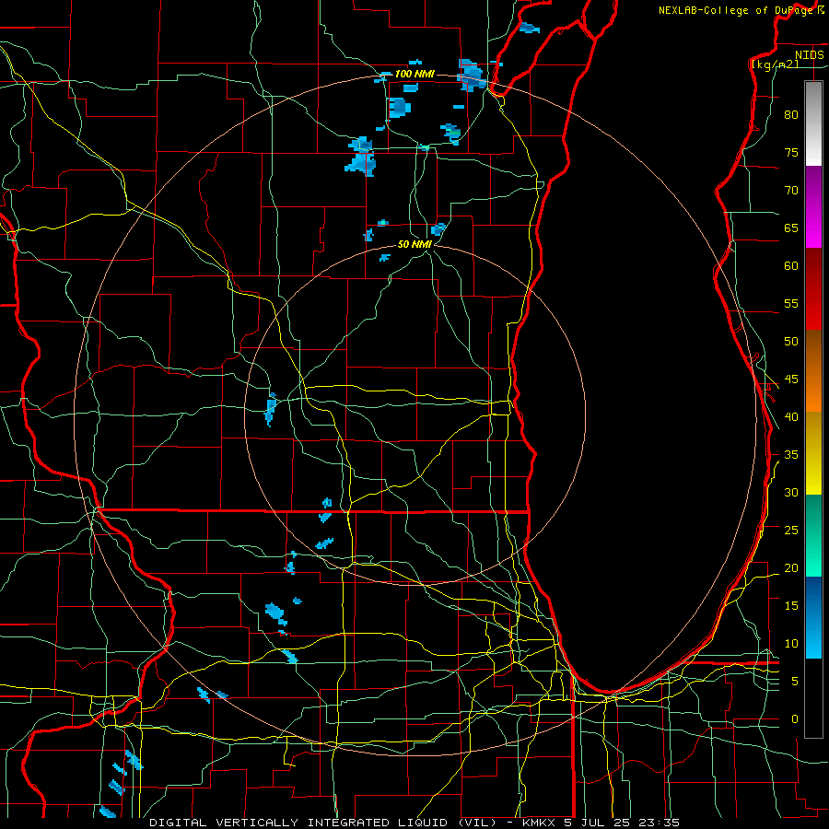The width and height of the screenshot is (829, 829).
Task: Click the 80 value on the color scale
Action: (791, 115)
